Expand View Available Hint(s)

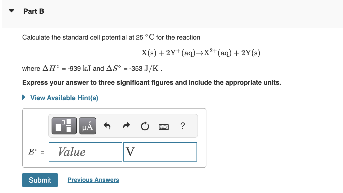[64, 98]
